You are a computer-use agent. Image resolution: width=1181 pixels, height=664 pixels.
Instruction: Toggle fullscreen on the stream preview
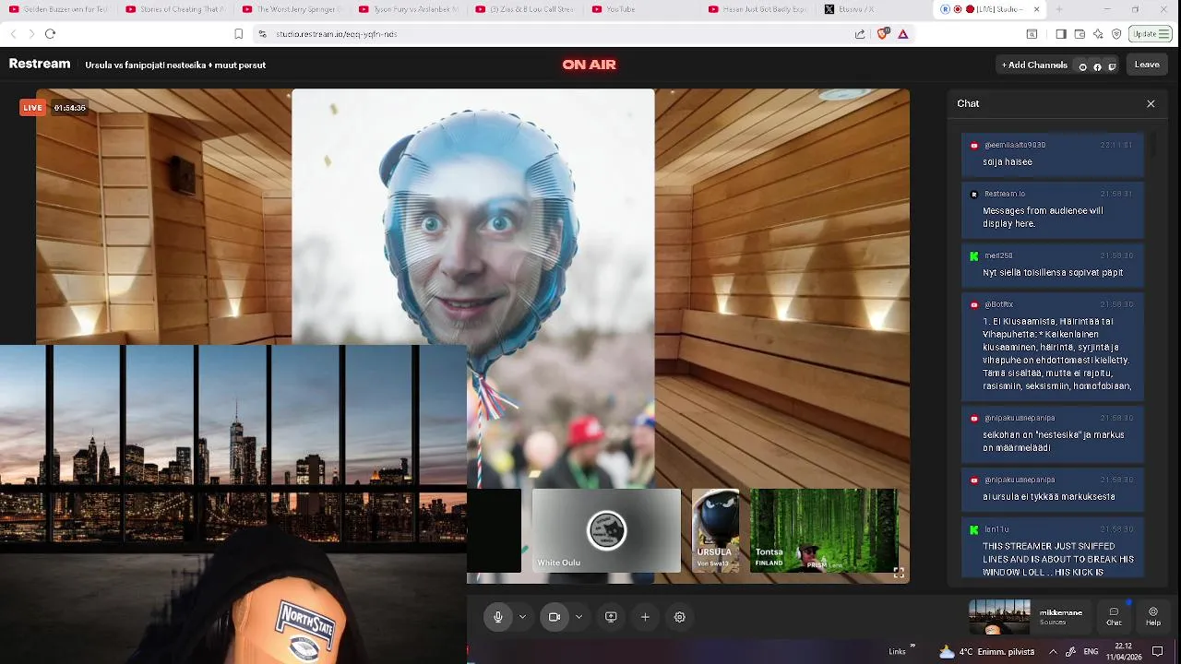point(899,572)
